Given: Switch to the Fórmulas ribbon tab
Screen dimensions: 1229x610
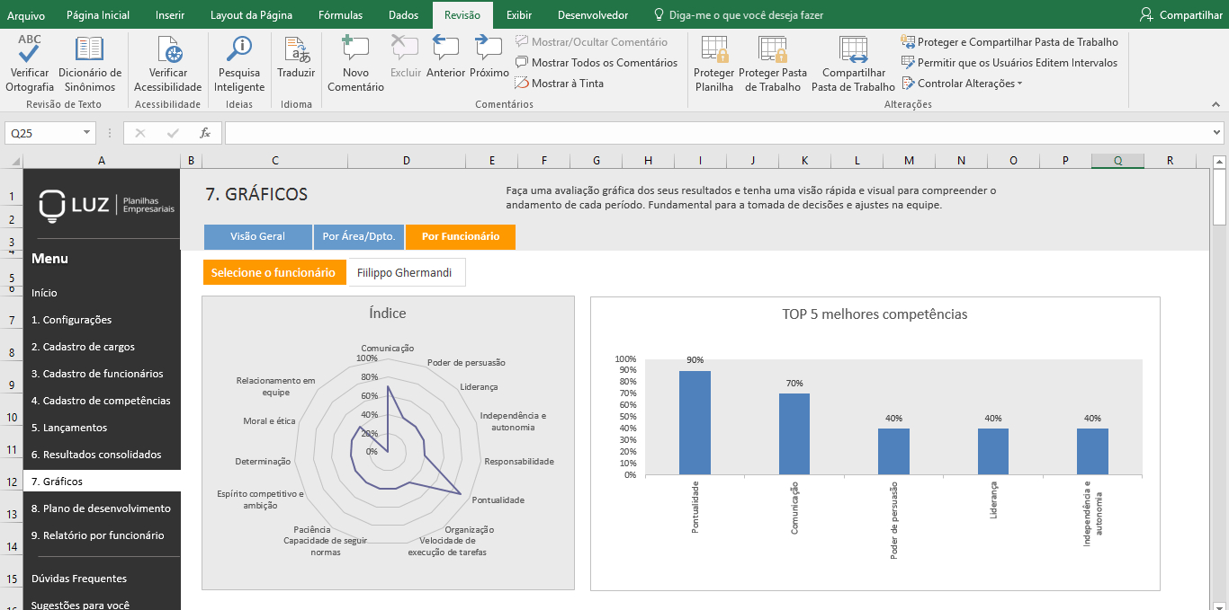Looking at the screenshot, I should coord(340,15).
